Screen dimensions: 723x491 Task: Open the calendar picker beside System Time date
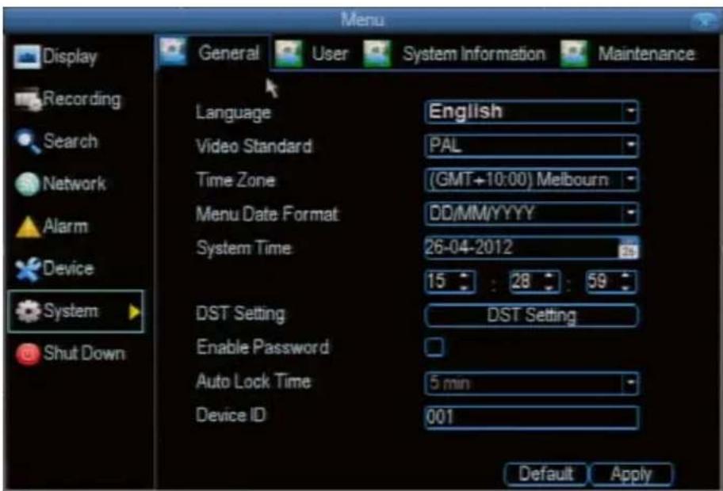628,249
